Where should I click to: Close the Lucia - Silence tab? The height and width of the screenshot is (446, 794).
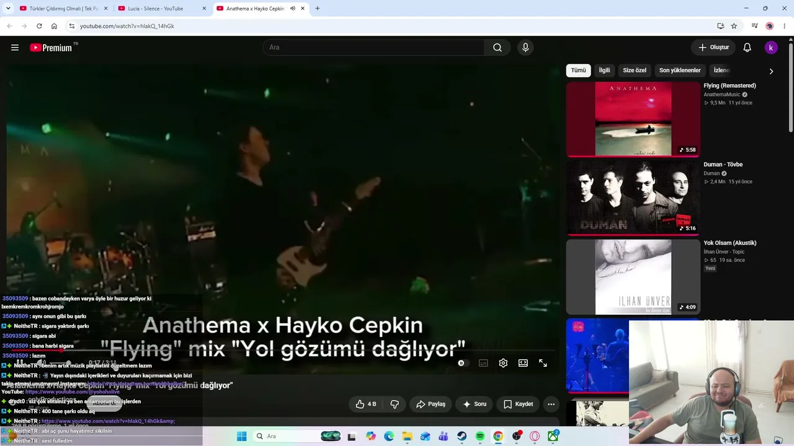coord(204,9)
